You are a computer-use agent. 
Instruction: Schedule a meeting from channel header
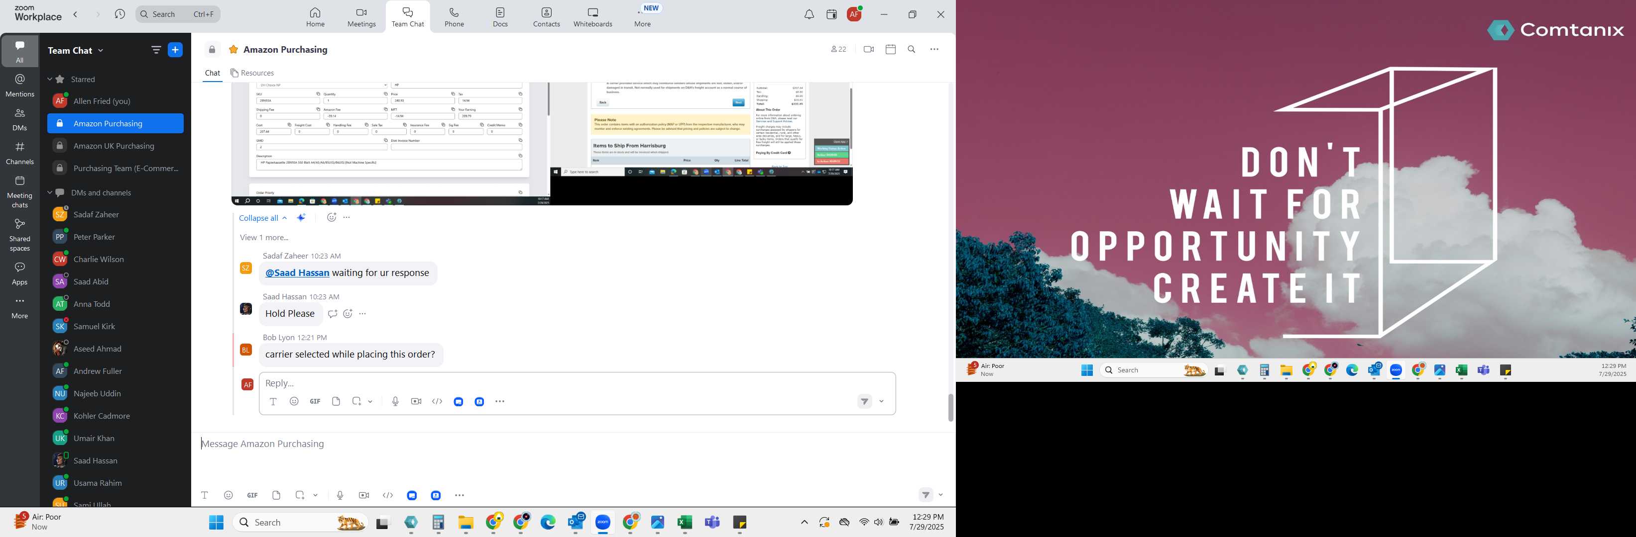tap(890, 49)
